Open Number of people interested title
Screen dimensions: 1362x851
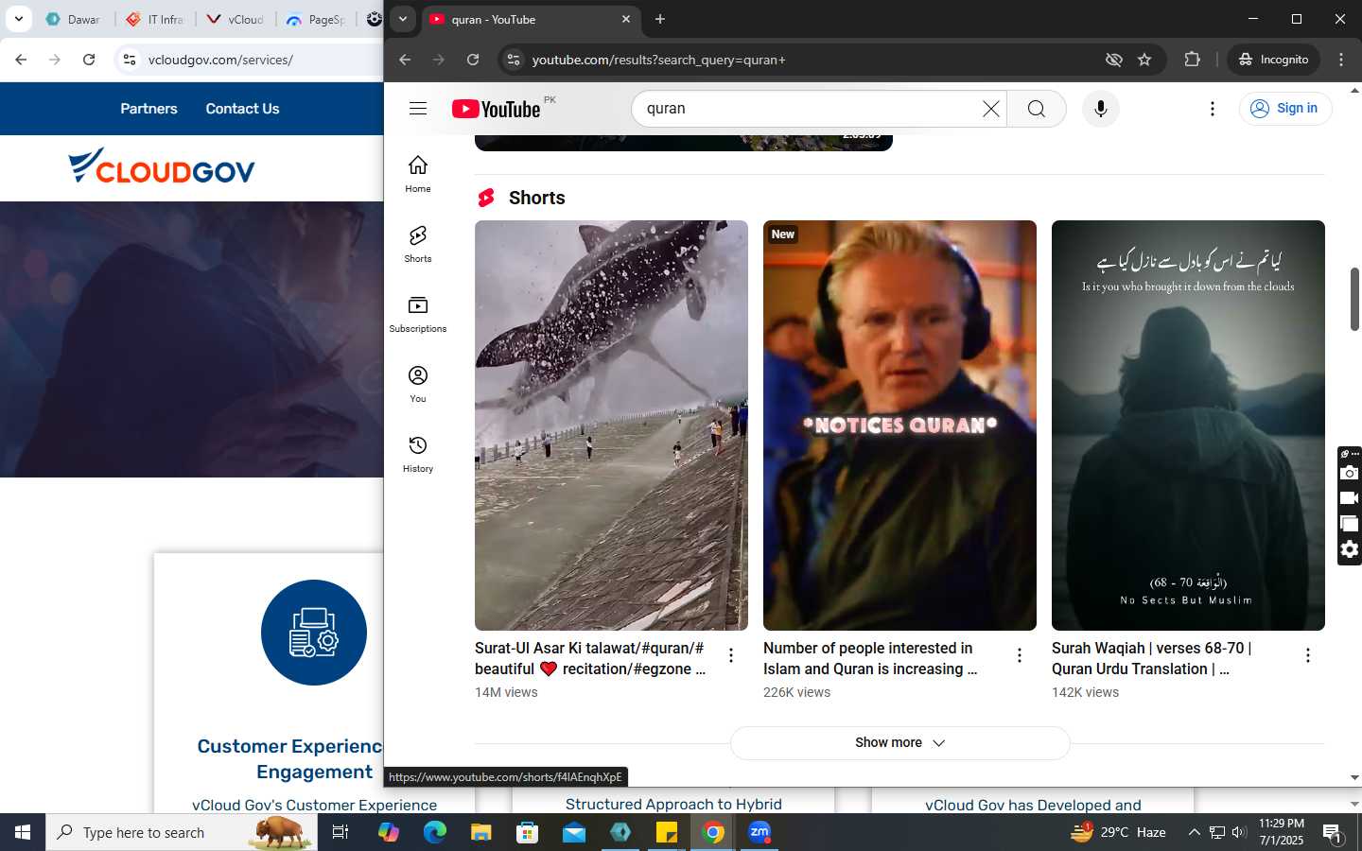tap(871, 658)
